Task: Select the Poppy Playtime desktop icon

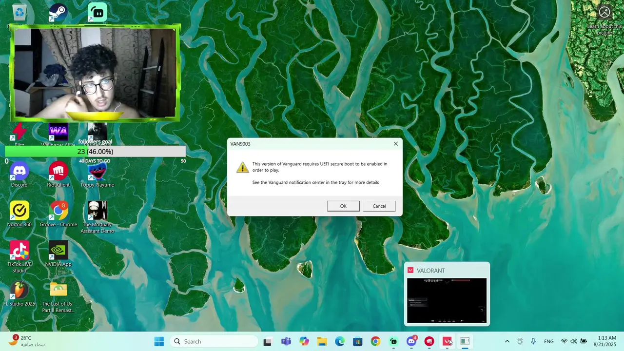Action: pos(97,175)
